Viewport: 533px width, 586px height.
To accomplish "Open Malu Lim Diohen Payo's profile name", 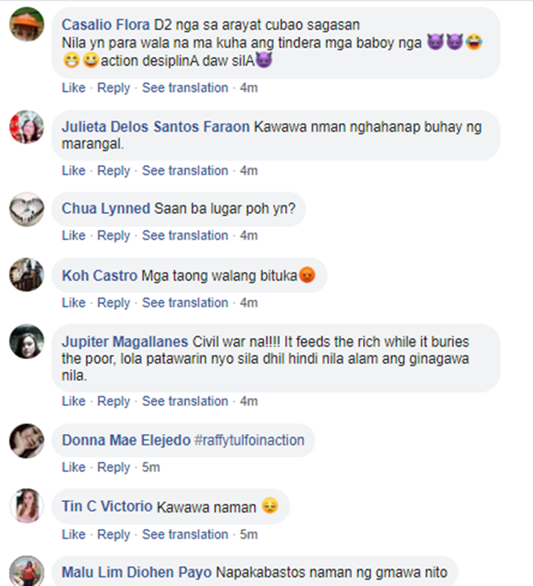I will pyautogui.click(x=136, y=572).
